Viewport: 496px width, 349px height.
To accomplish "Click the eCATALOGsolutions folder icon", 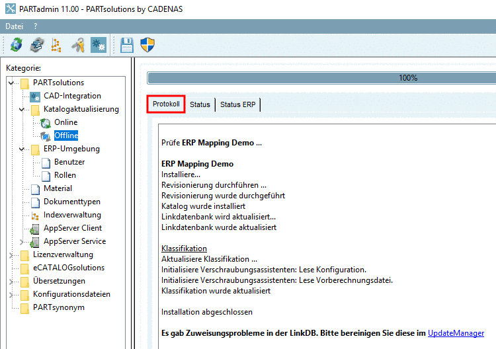I will click(24, 269).
